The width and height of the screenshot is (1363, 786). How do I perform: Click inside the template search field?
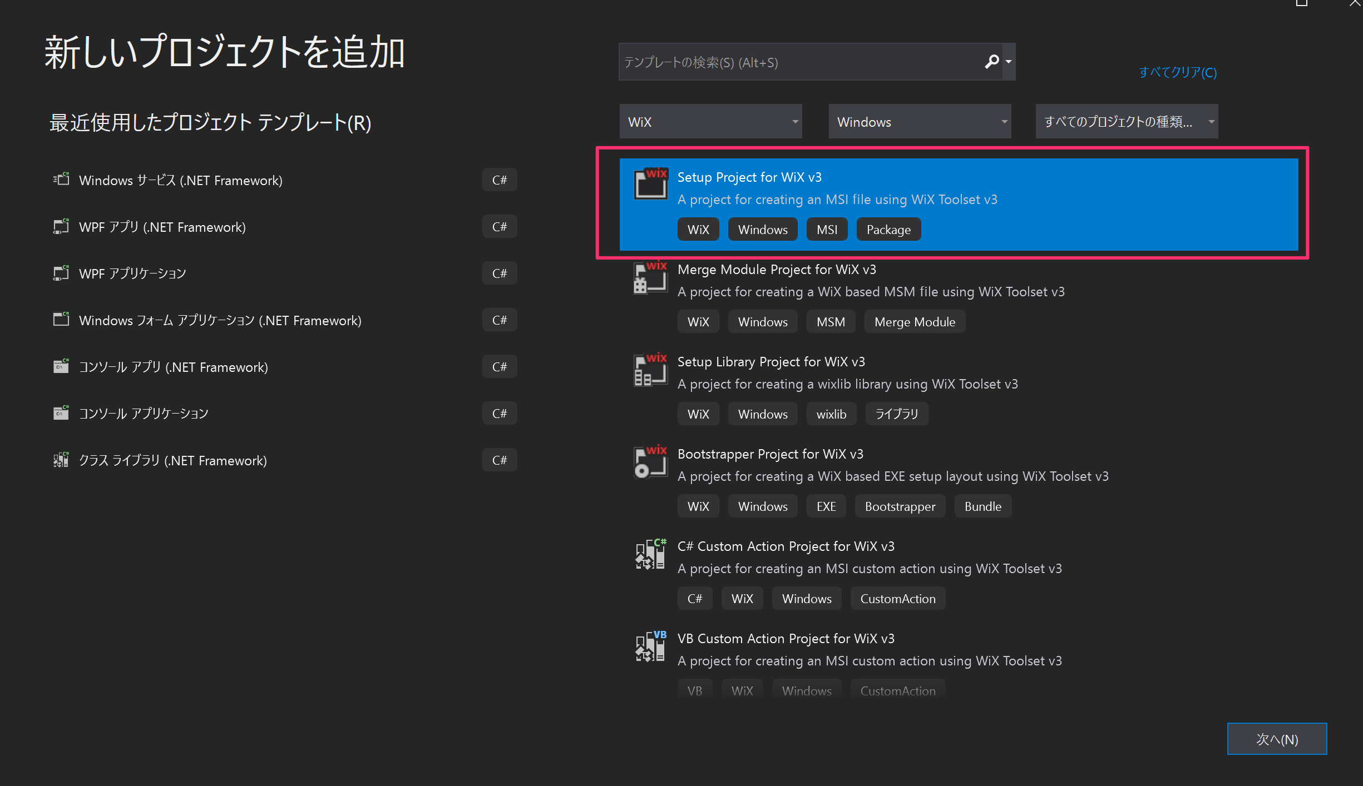tap(779, 62)
